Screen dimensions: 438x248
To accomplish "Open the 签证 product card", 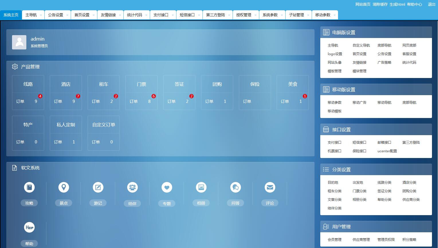I will (x=179, y=93).
